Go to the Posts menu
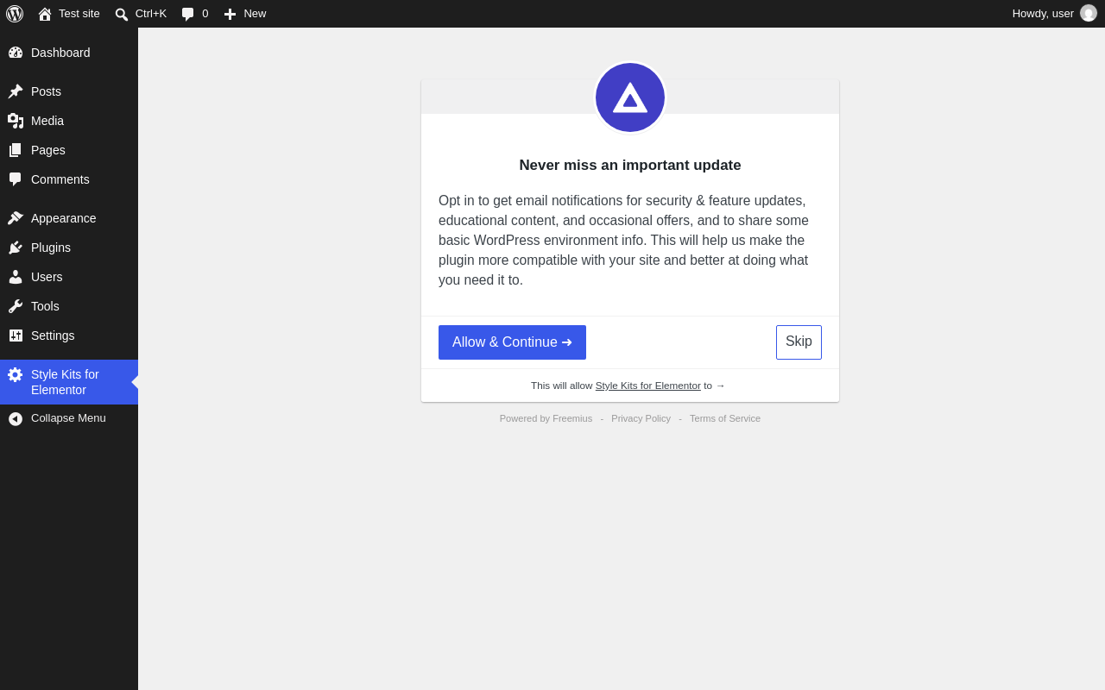The image size is (1105, 690). [x=69, y=91]
